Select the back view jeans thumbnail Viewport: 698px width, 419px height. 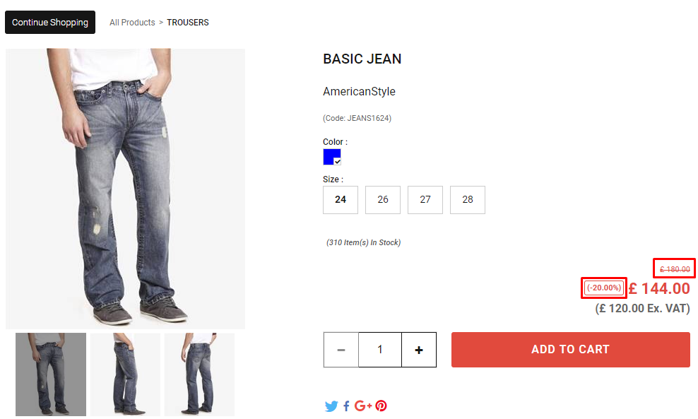coord(199,374)
